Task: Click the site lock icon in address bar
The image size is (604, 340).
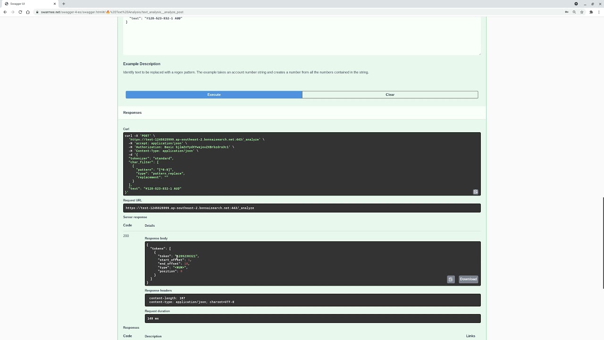Action: tap(37, 12)
